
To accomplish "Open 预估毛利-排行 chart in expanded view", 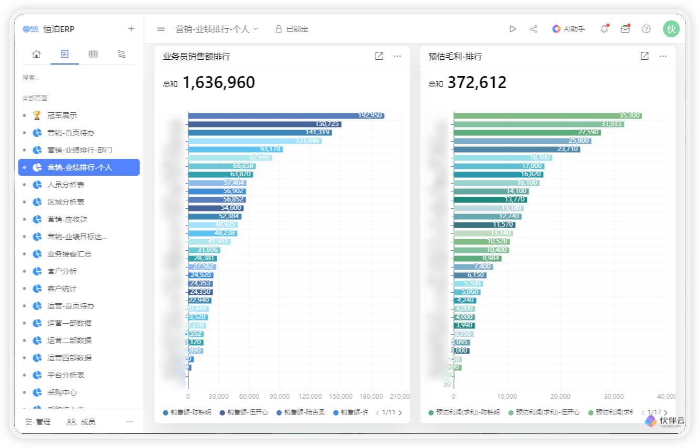I will point(644,56).
